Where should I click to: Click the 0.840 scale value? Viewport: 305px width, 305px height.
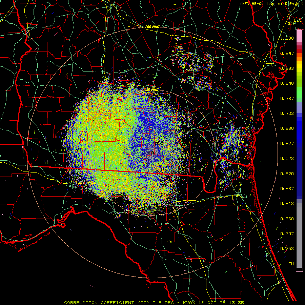287,83
